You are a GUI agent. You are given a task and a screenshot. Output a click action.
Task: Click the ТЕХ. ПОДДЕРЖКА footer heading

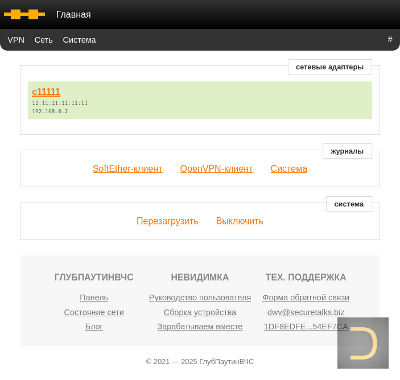[306, 277]
